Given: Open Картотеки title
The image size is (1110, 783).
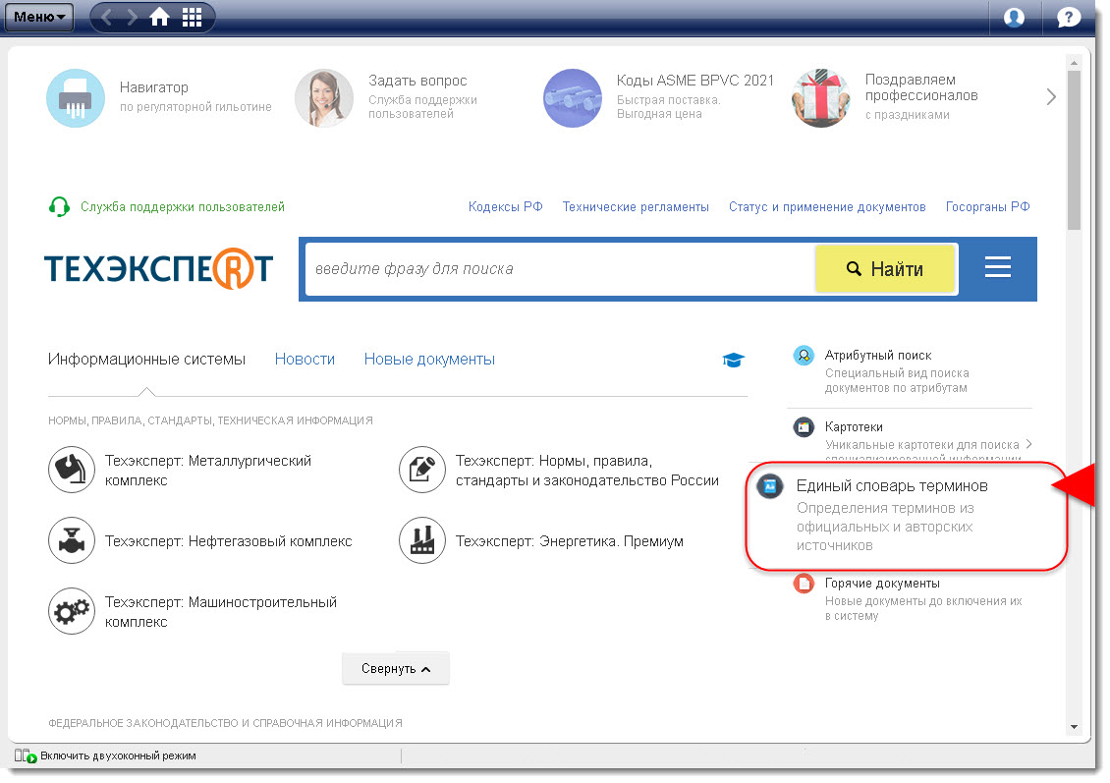Looking at the screenshot, I should (854, 427).
